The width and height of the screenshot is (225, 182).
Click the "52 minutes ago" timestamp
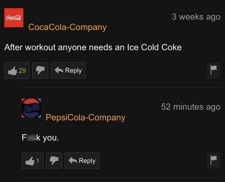tap(191, 107)
